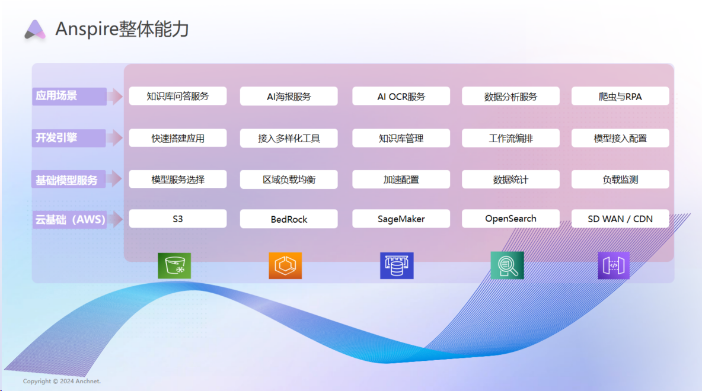
Task: Select the 开发引擎 row label
Action: pos(69,137)
